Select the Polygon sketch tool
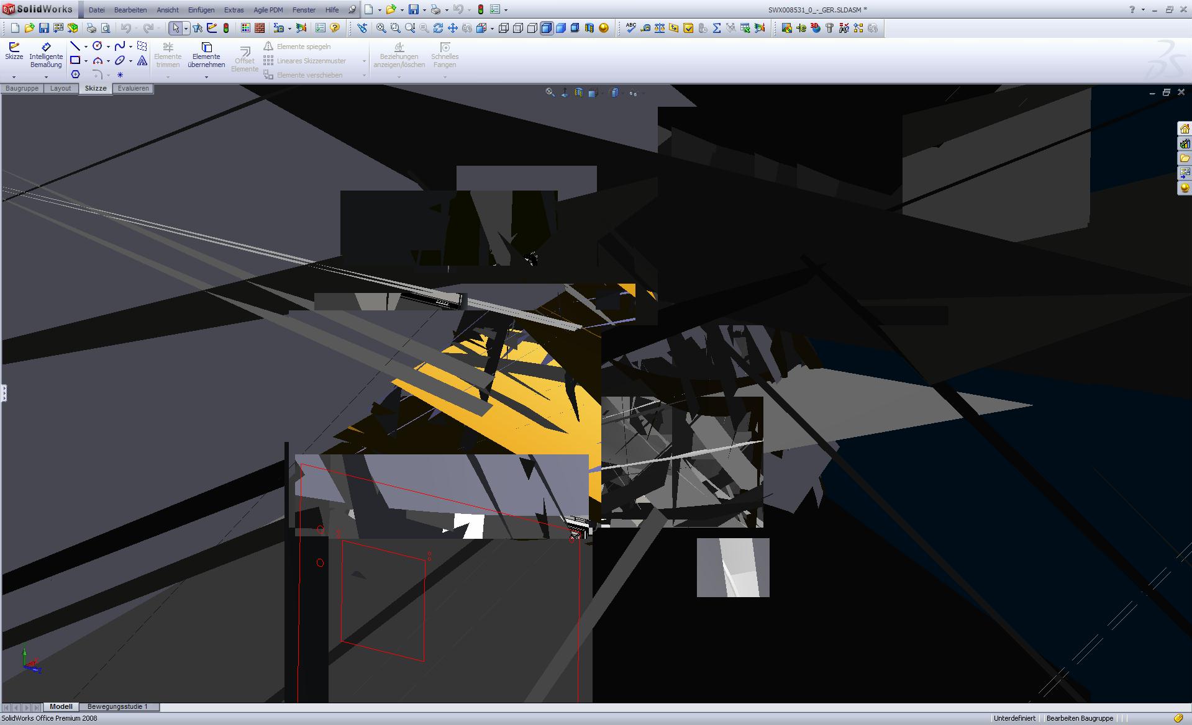The image size is (1192, 725). pos(75,74)
